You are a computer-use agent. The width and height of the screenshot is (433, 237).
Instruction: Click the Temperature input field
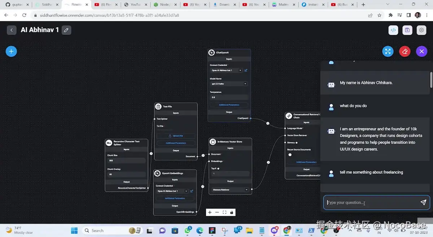(229, 97)
